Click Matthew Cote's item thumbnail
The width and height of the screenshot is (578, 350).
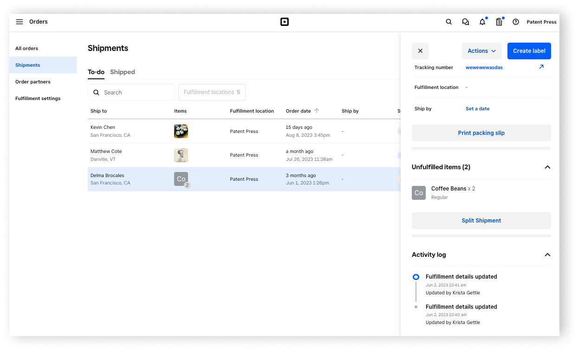pos(181,155)
